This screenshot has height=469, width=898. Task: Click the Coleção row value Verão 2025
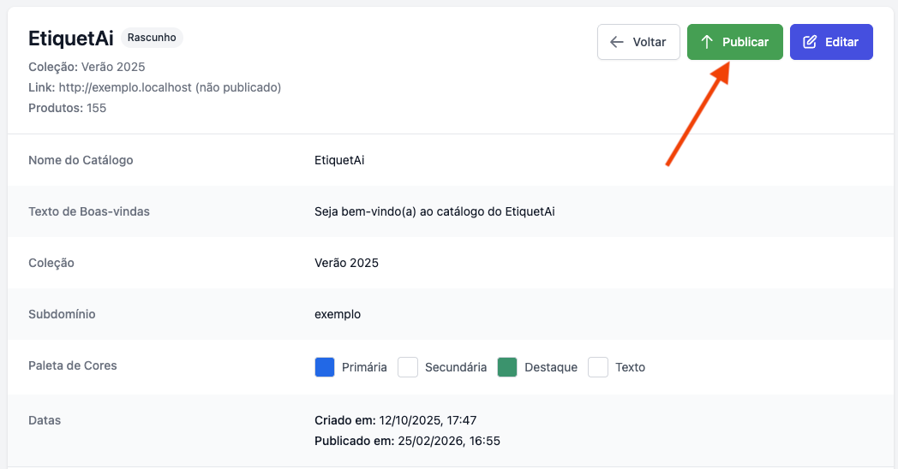(x=346, y=263)
